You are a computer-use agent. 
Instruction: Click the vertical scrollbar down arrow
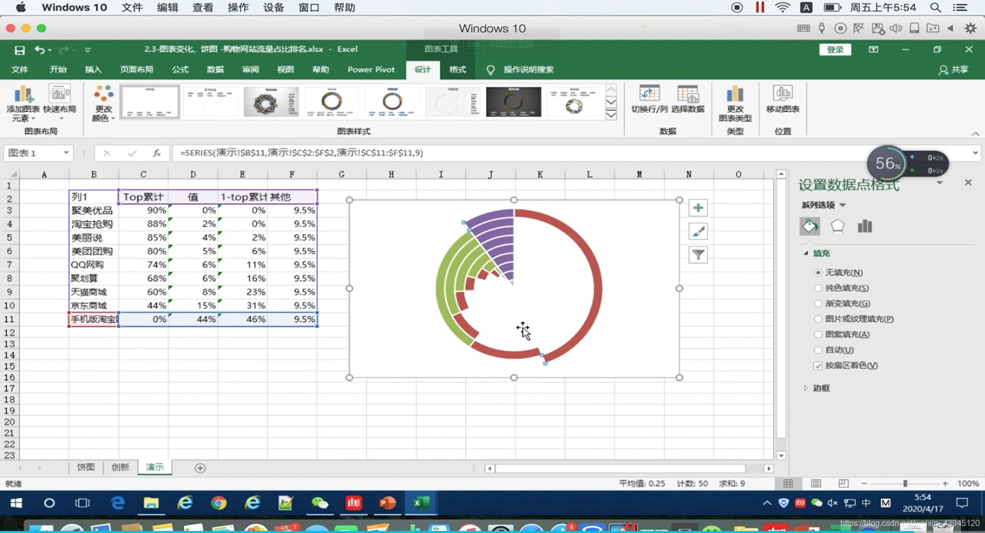(781, 456)
